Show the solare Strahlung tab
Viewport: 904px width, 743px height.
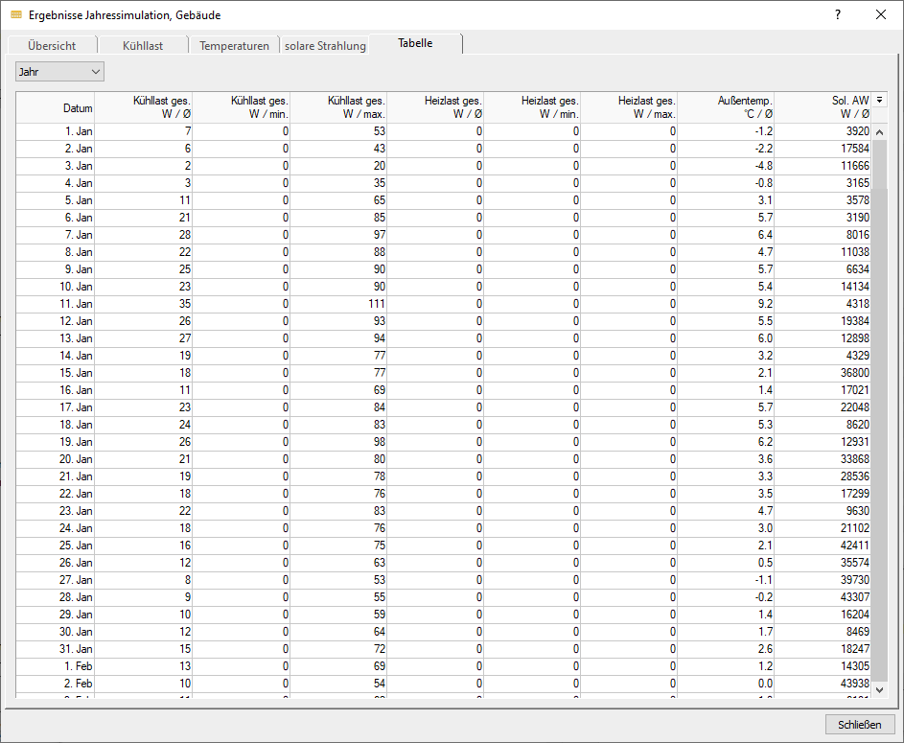pyautogui.click(x=325, y=45)
